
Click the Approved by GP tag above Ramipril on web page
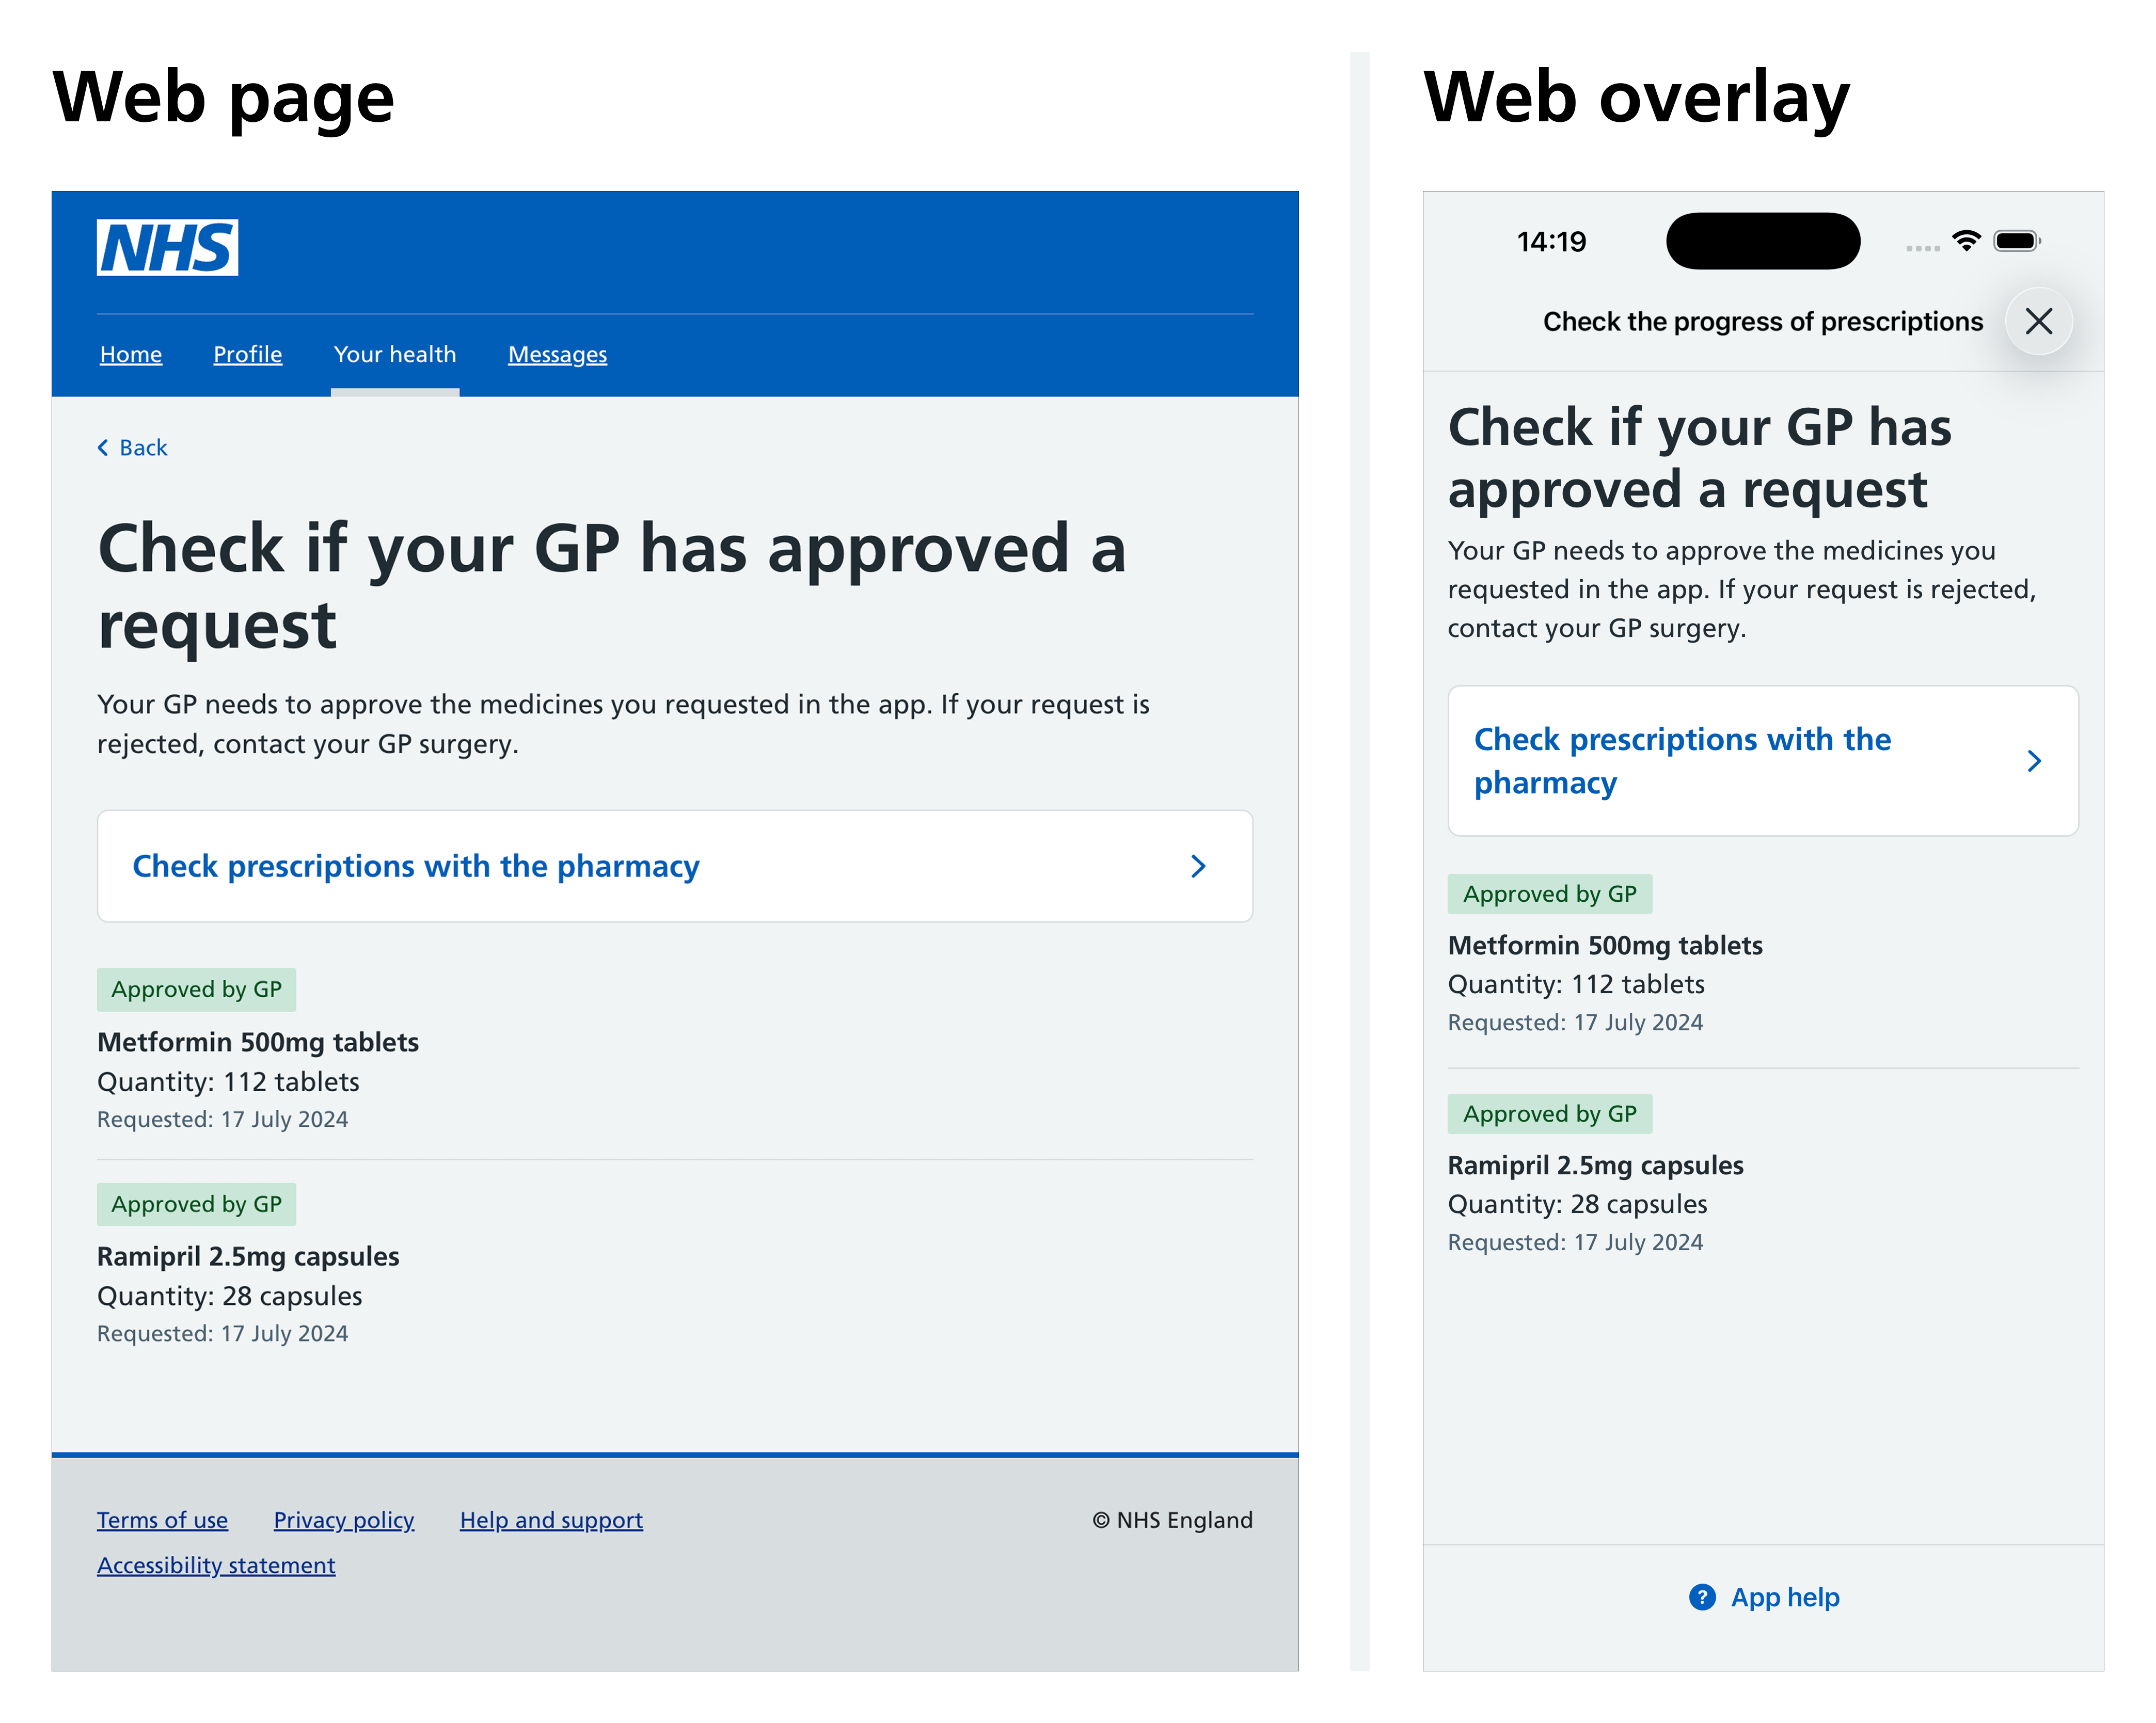pyautogui.click(x=196, y=1204)
